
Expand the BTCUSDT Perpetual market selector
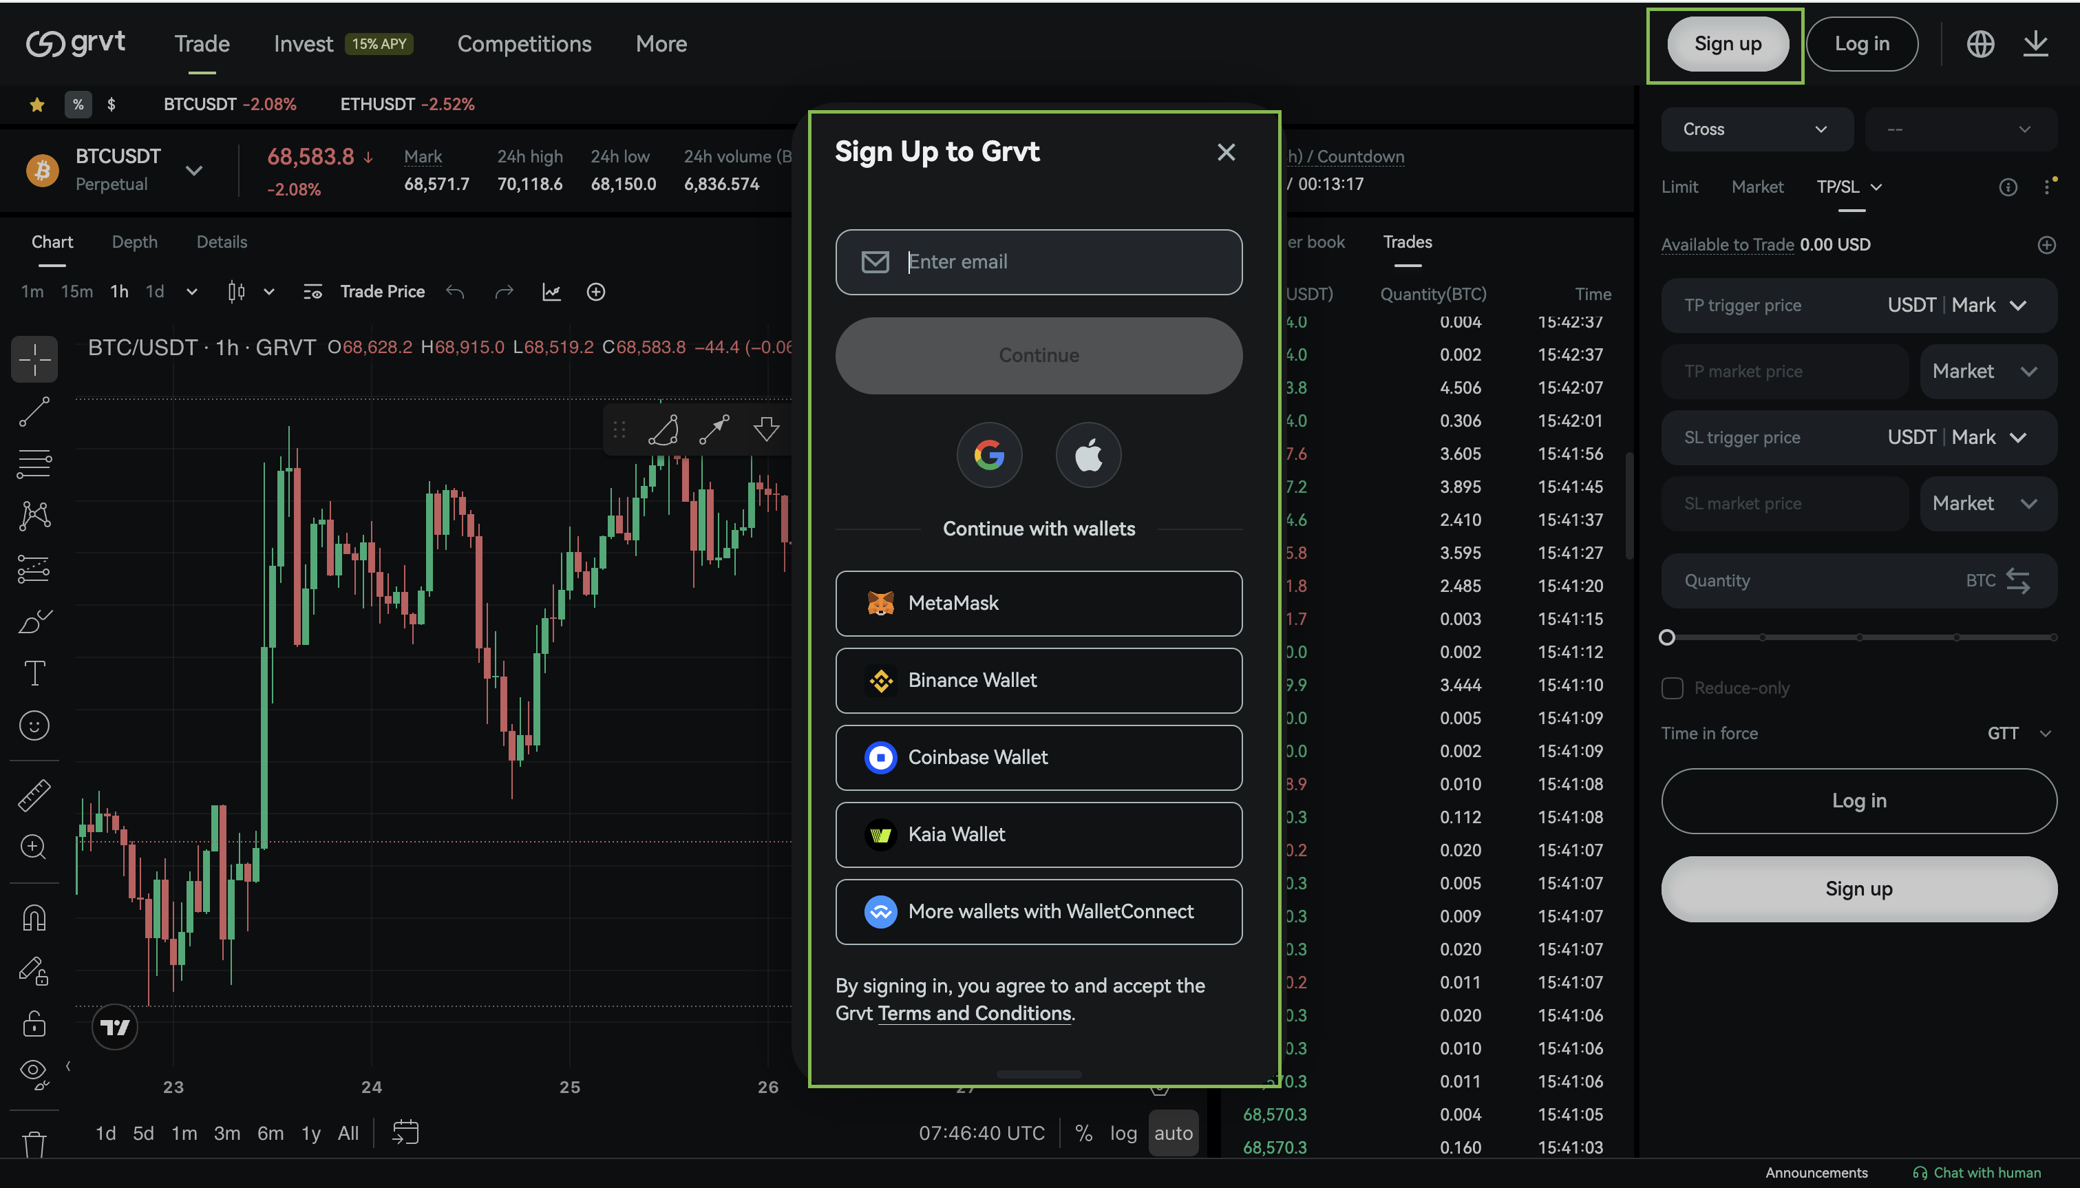pyautogui.click(x=193, y=171)
